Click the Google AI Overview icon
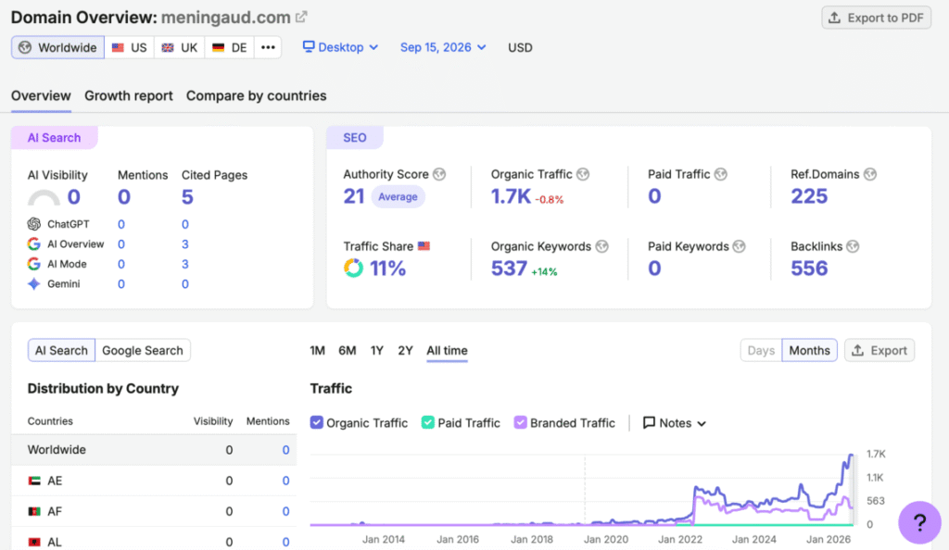This screenshot has width=949, height=550. [x=34, y=244]
